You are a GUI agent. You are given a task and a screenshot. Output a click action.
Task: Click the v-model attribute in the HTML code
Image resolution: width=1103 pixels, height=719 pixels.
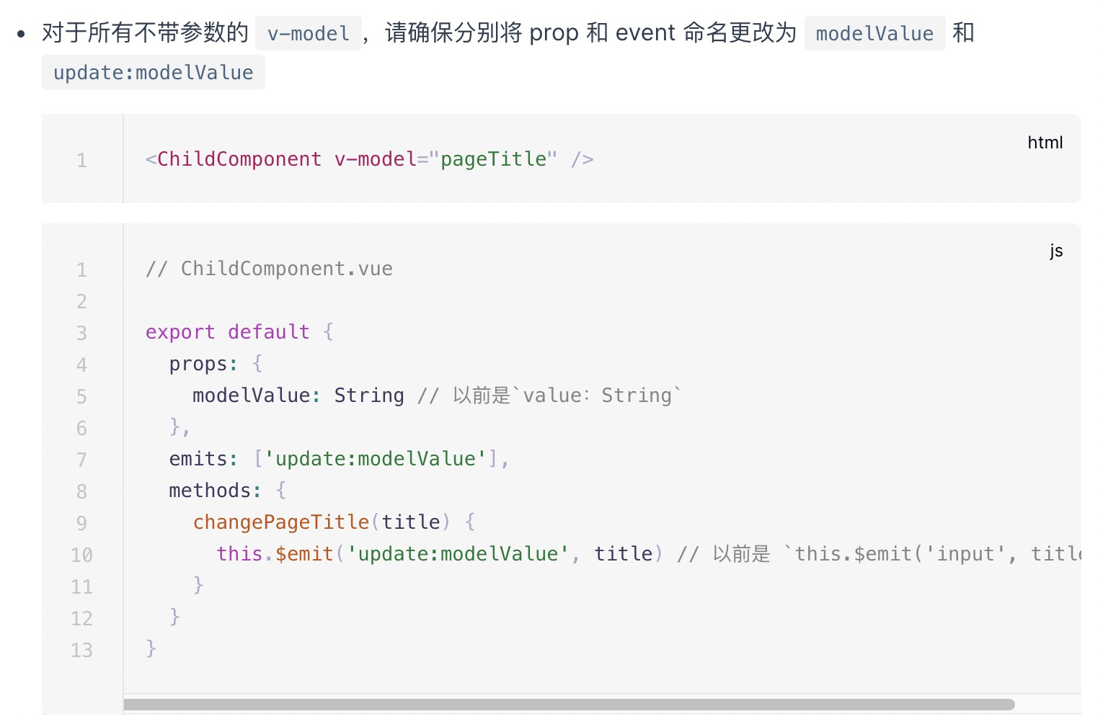(x=375, y=159)
